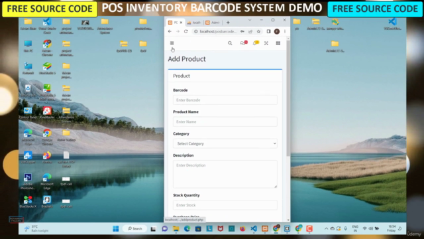Image resolution: width=424 pixels, height=239 pixels.
Task: Open the Chrome three-dot menu
Action: (285, 31)
